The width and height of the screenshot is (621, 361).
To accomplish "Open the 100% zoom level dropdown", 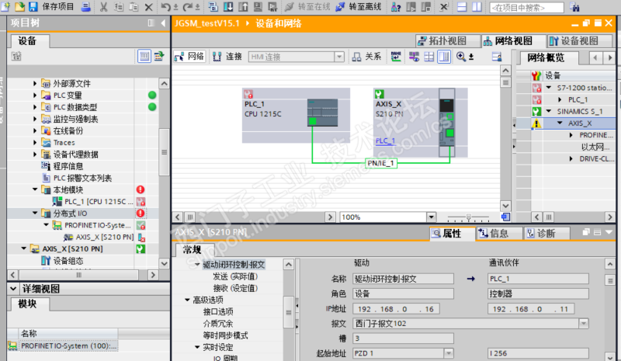I will [431, 217].
